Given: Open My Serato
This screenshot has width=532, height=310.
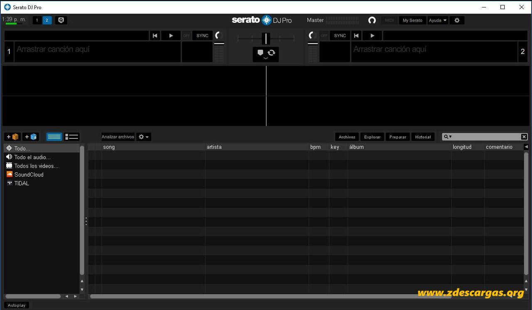Looking at the screenshot, I should point(412,20).
